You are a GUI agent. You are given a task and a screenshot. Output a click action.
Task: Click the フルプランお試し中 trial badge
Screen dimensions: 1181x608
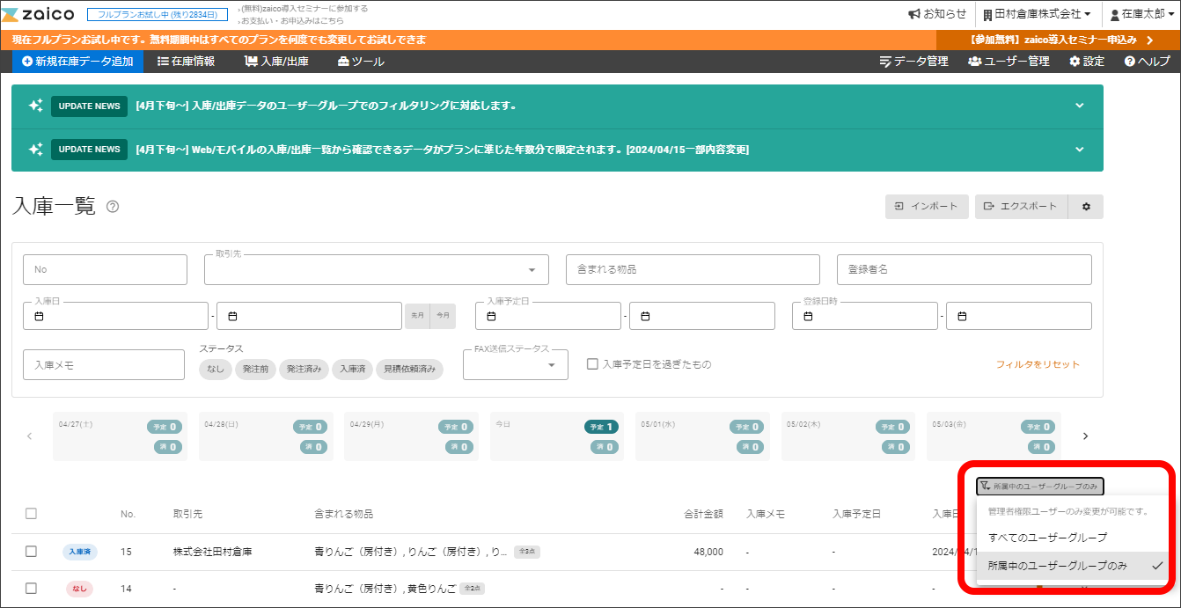tap(158, 15)
